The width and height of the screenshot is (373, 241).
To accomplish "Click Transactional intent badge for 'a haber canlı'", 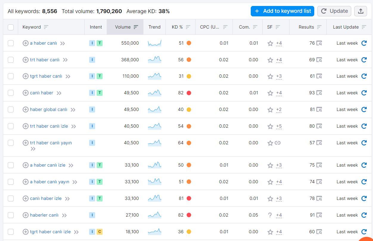I will [100, 43].
